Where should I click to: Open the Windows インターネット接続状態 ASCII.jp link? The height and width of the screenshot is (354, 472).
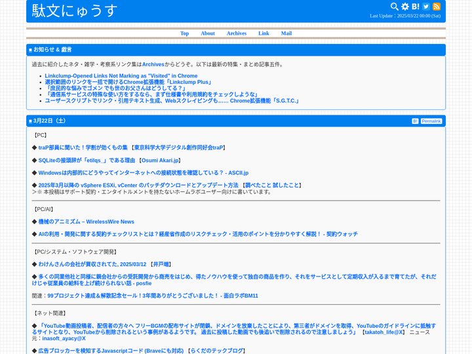144,173
